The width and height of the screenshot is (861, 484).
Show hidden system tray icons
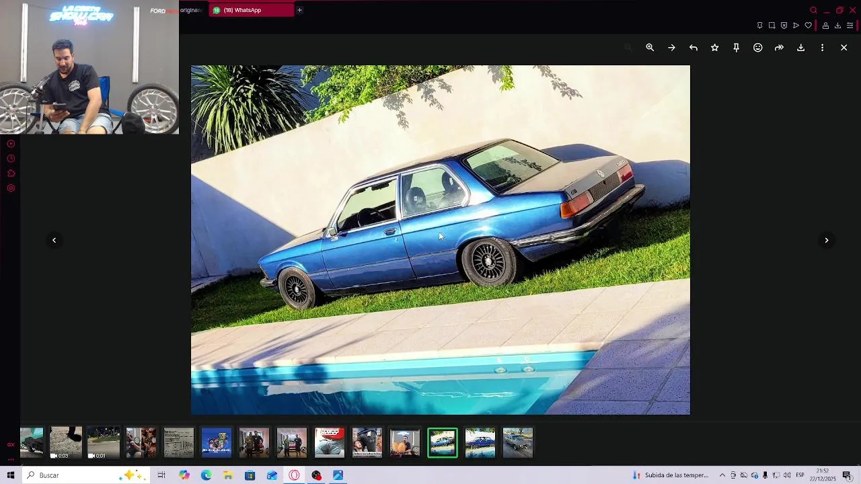[722, 475]
